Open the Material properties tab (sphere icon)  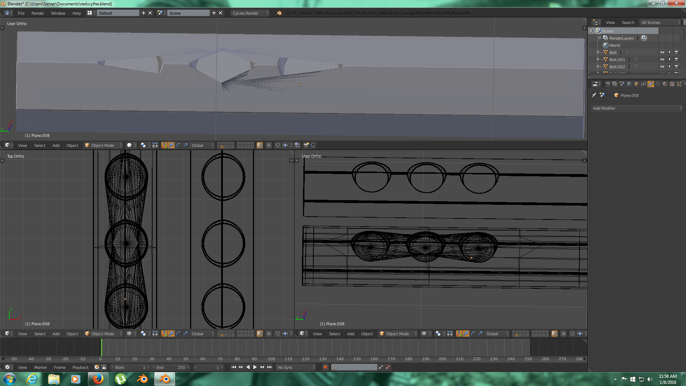point(665,84)
